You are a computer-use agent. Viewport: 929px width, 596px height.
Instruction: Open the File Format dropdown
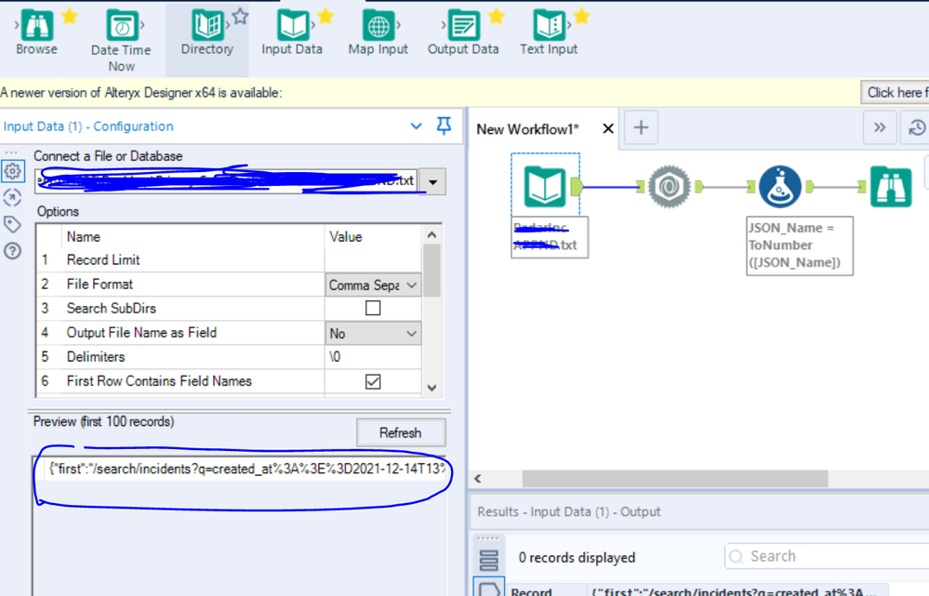[x=373, y=285]
